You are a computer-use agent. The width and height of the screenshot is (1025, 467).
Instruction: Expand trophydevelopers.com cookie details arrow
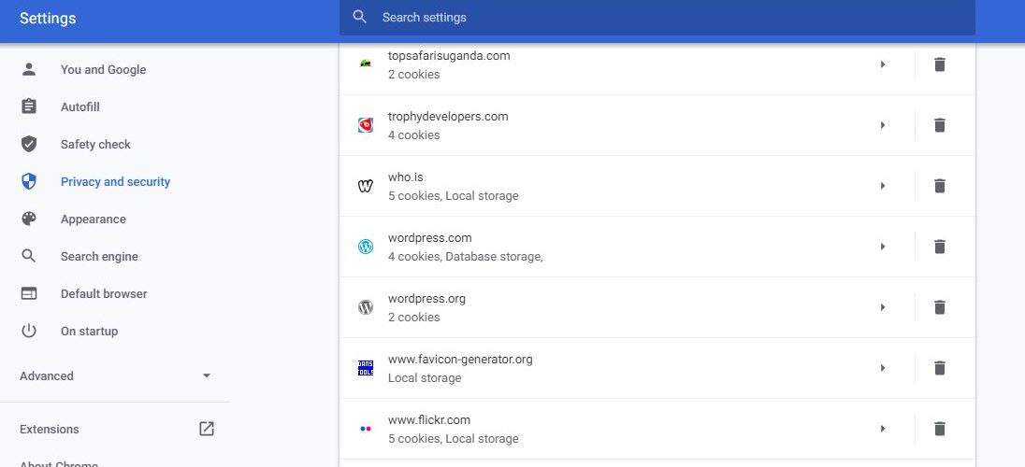coord(883,125)
